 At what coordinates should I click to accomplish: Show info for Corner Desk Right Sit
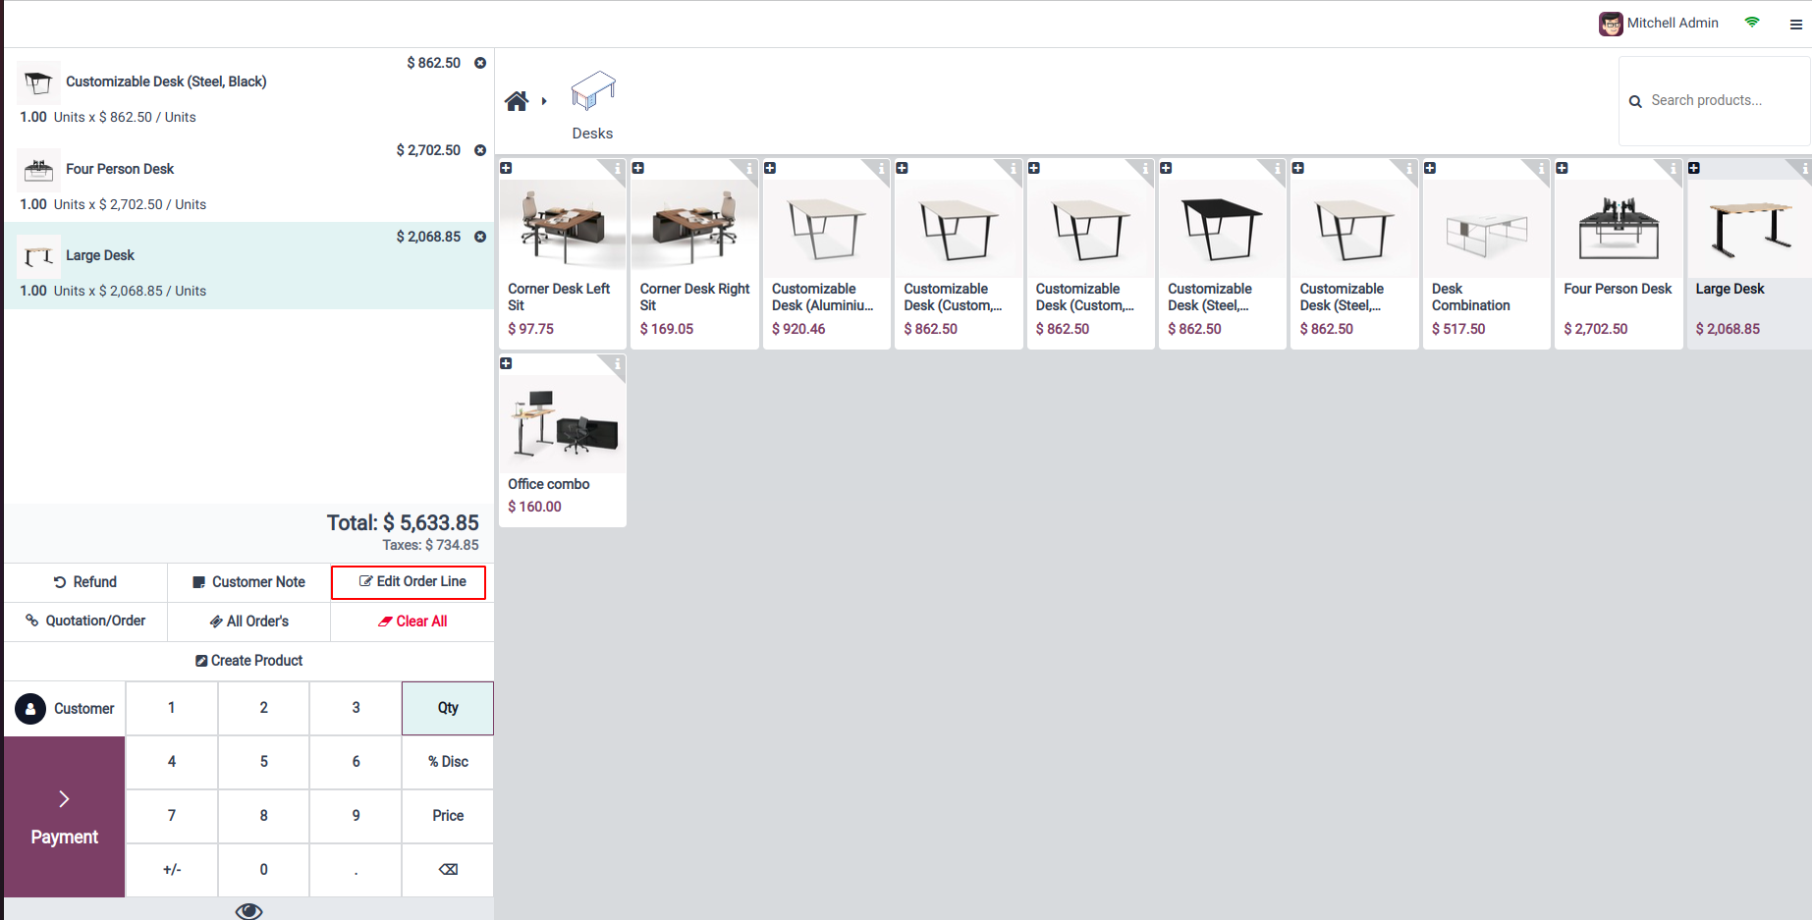pos(748,169)
